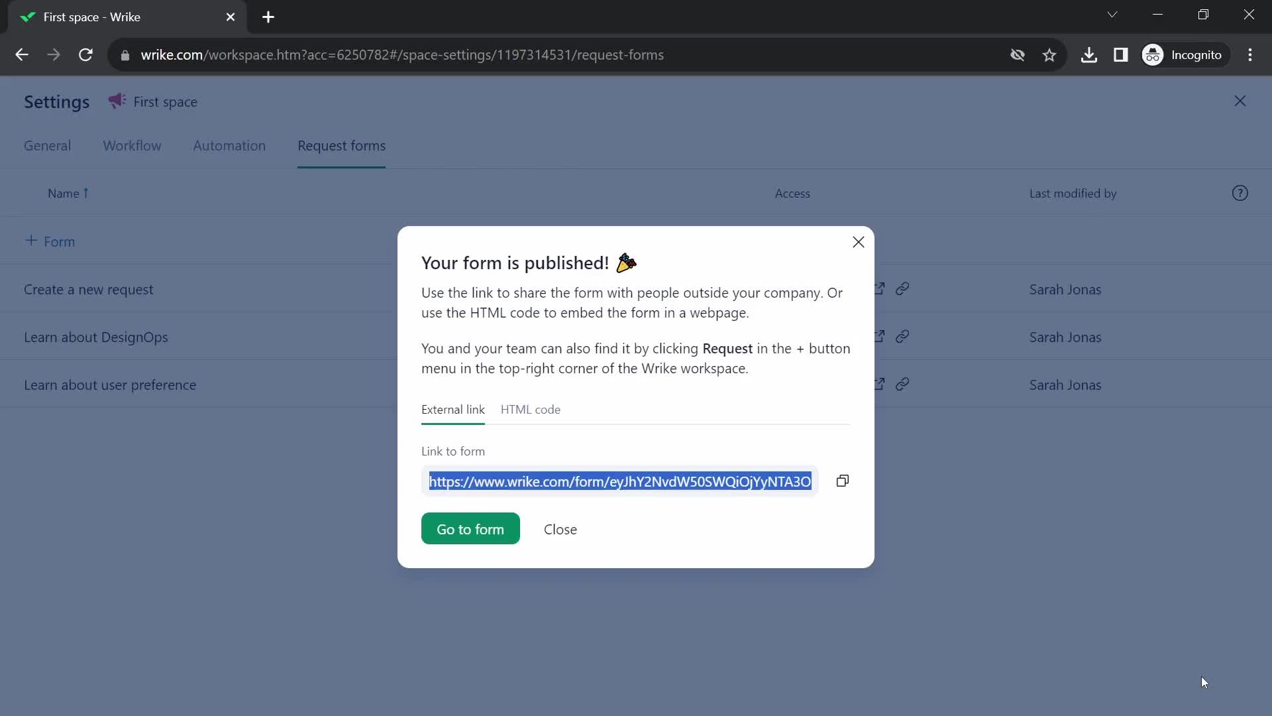Open the Chrome three-dot menu

click(1250, 55)
